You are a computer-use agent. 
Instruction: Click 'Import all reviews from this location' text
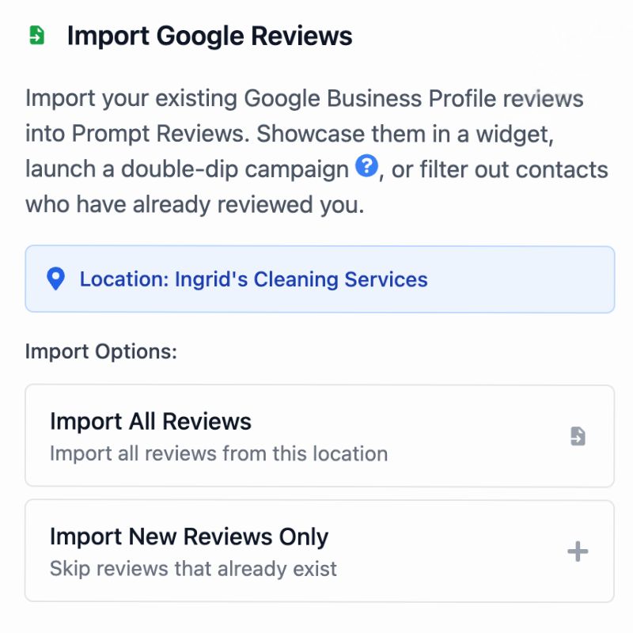pos(218,453)
